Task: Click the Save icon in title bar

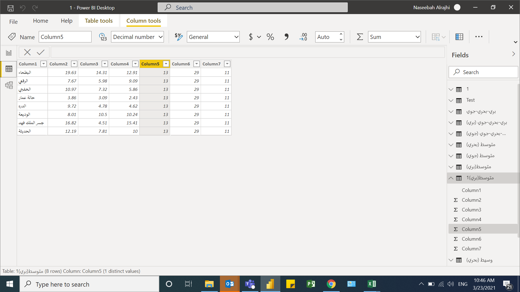Action: click(x=11, y=8)
